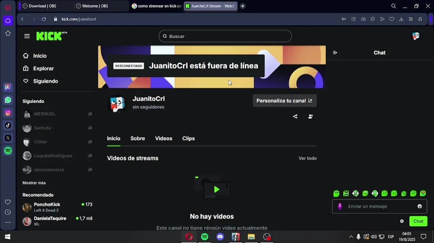The height and width of the screenshot is (243, 434).
Task: Toggle notifications for LuquitaRodriguez
Action: (90, 156)
